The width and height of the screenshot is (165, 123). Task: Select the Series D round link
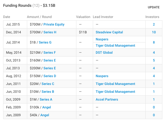point(50,76)
